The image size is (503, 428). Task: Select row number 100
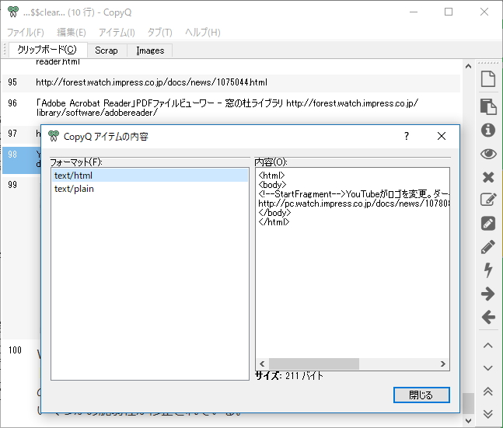(15, 350)
